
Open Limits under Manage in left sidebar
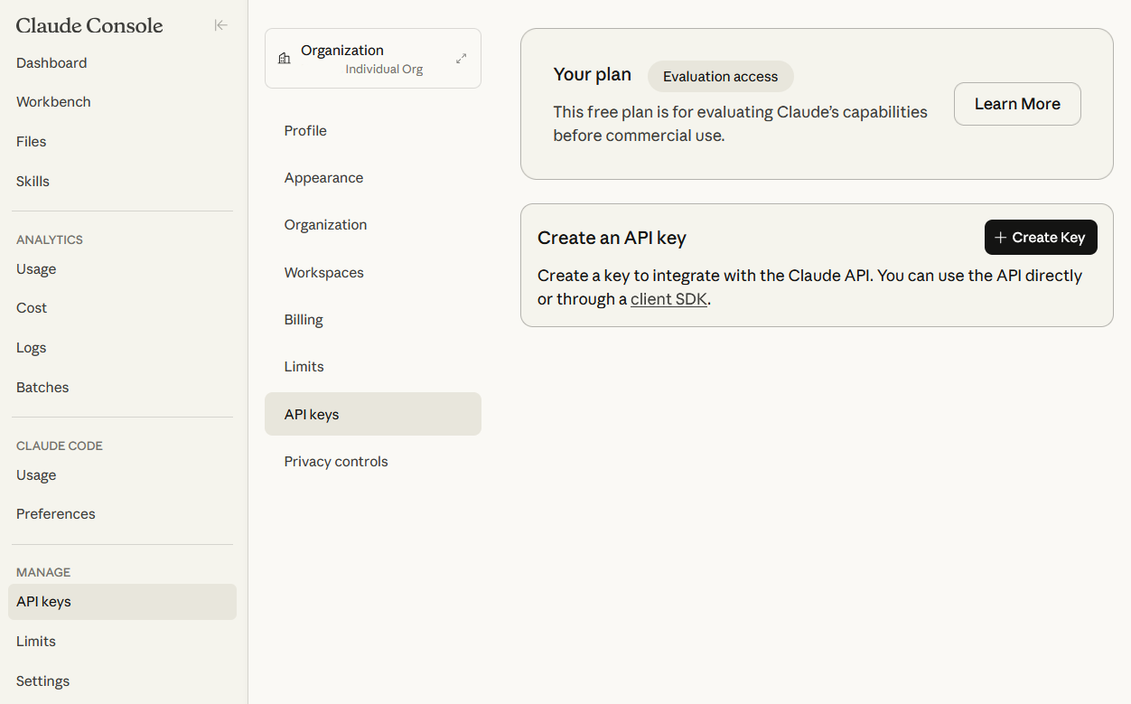[x=36, y=642]
